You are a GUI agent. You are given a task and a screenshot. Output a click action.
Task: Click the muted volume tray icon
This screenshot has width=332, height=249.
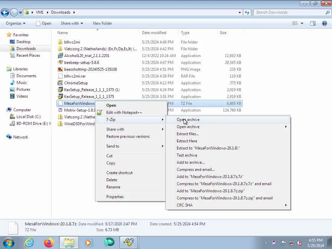pyautogui.click(x=299, y=243)
